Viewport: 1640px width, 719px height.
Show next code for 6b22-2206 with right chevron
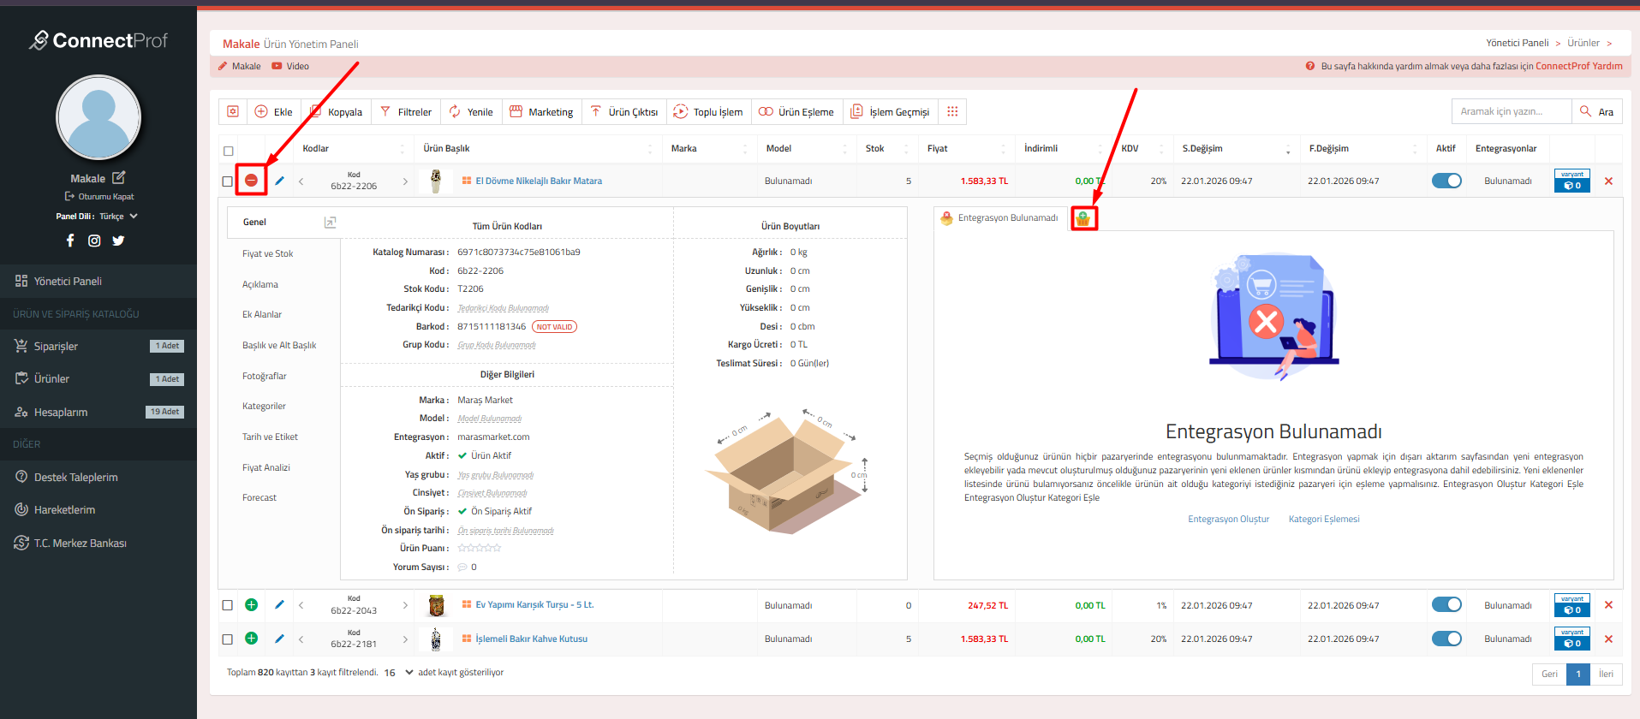pos(405,181)
